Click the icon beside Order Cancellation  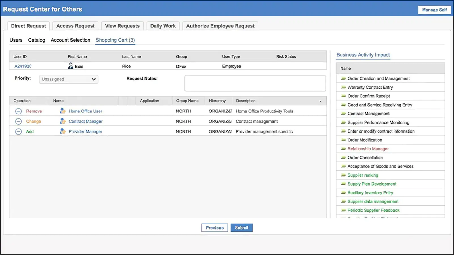coord(343,158)
